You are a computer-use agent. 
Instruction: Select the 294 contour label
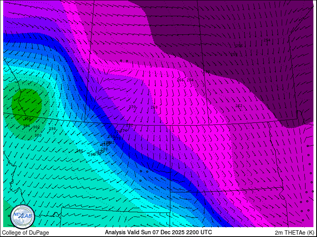click(x=92, y=154)
